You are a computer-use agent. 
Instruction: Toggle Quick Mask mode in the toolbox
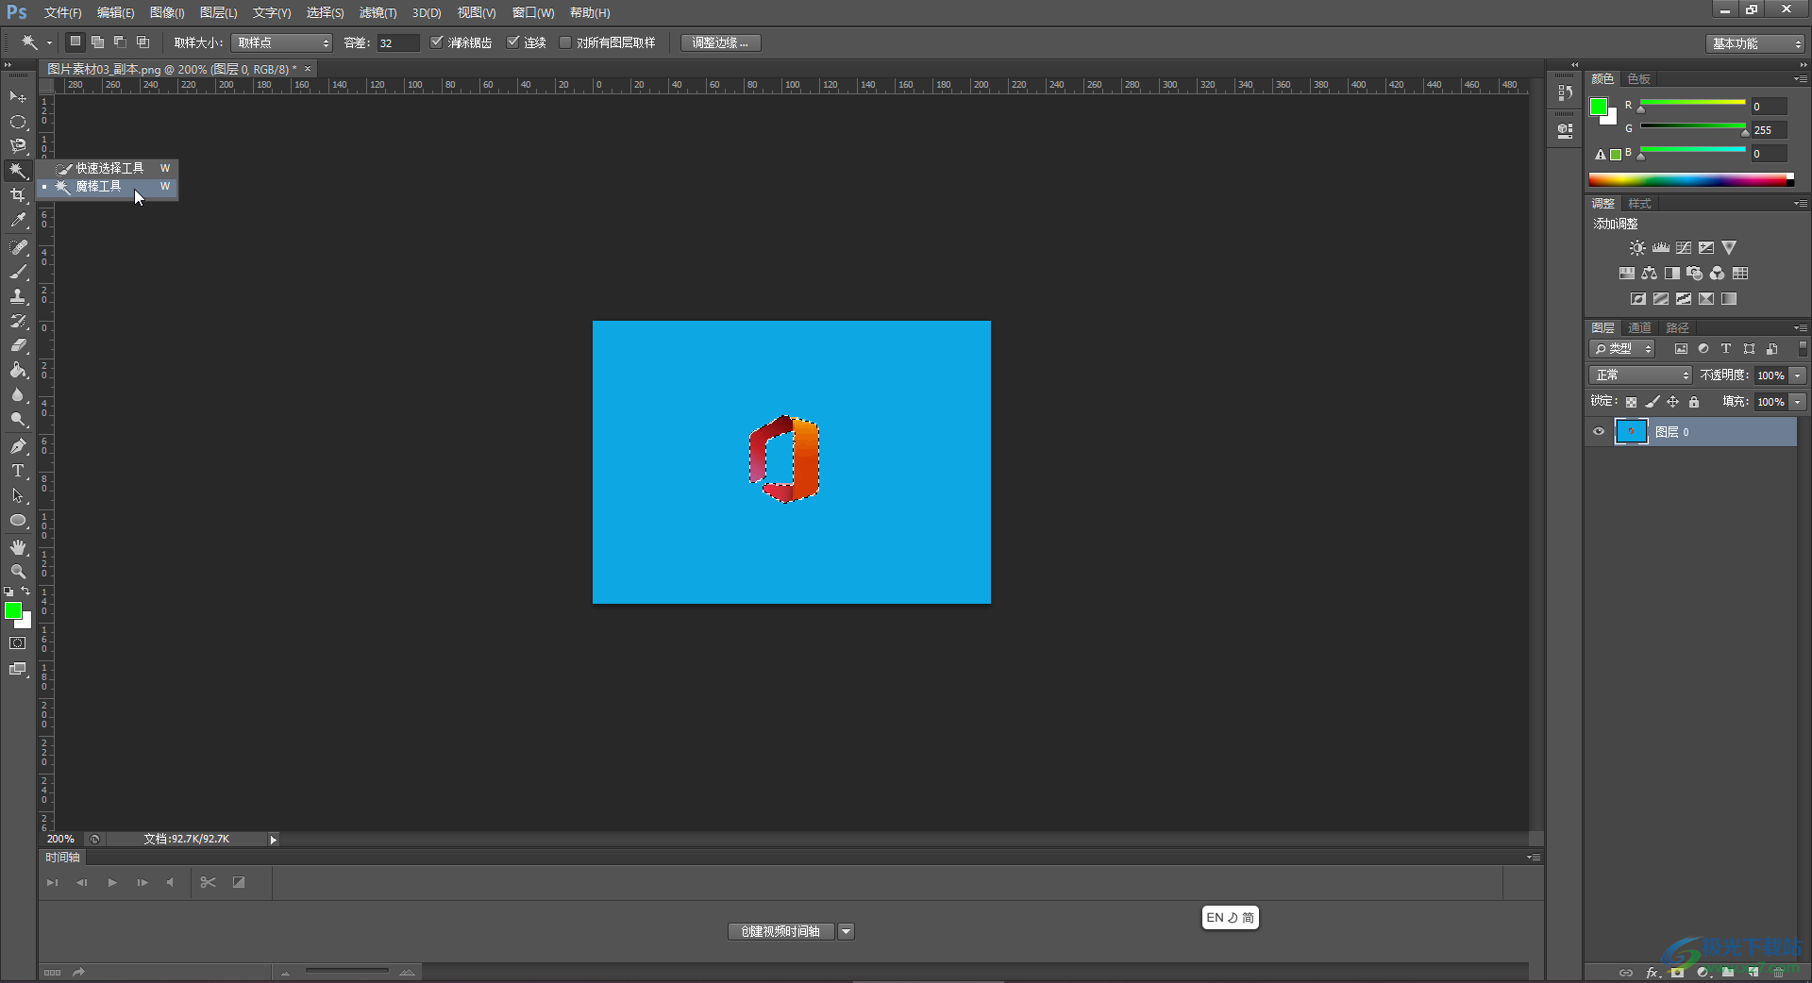[18, 643]
